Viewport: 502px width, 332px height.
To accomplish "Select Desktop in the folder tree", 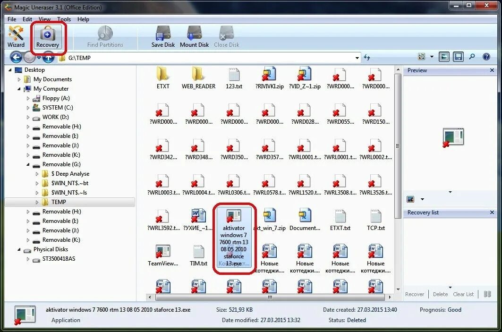I will [x=34, y=70].
